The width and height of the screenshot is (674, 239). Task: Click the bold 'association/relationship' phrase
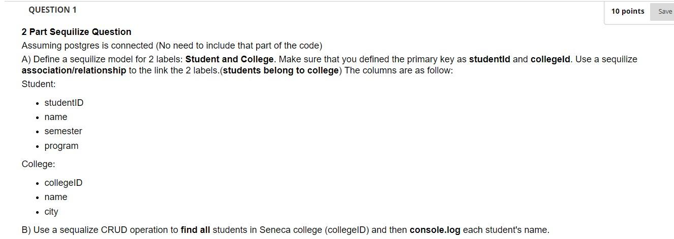click(x=74, y=70)
